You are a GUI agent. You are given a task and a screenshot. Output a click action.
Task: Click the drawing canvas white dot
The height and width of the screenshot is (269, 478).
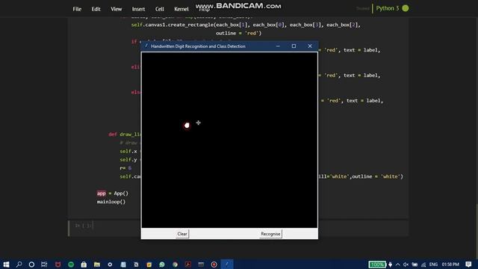click(x=187, y=126)
